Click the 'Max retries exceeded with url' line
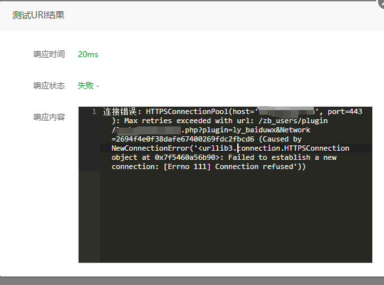This screenshot has width=384, height=285. tap(220, 121)
